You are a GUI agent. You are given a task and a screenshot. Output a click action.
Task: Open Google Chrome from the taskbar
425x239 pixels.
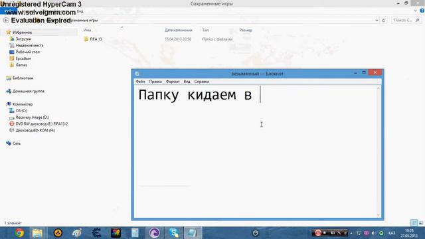pos(19,233)
